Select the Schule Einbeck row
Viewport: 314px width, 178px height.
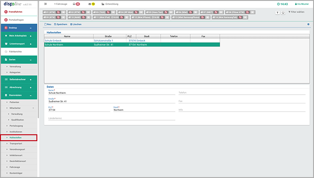(x=132, y=41)
